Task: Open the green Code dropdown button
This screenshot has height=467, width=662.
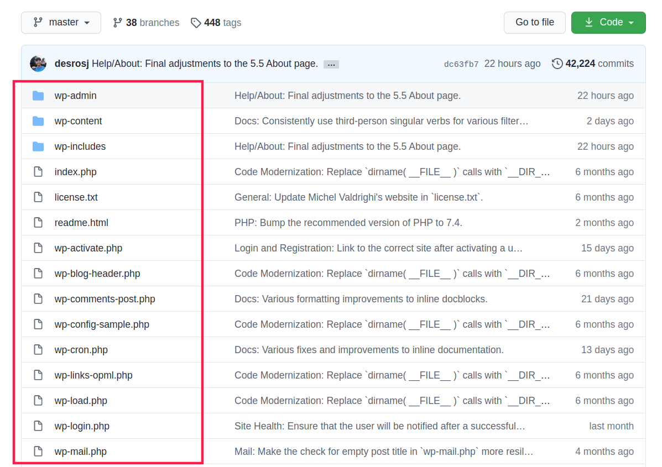Action: (x=608, y=22)
